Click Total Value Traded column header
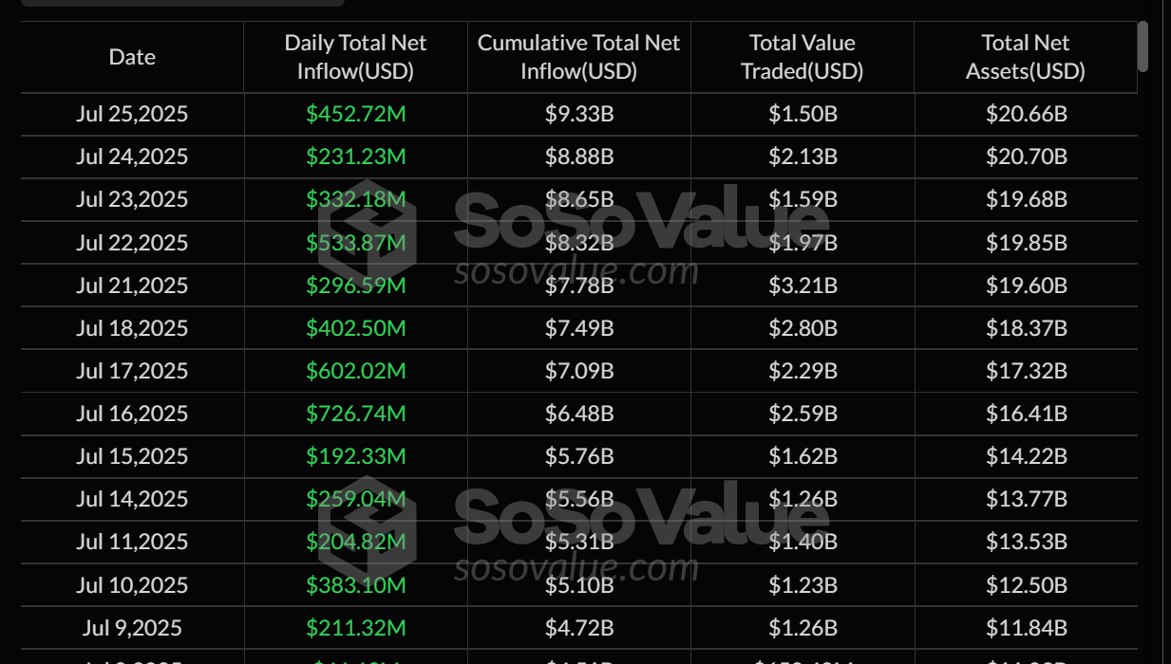The height and width of the screenshot is (664, 1171). [803, 57]
